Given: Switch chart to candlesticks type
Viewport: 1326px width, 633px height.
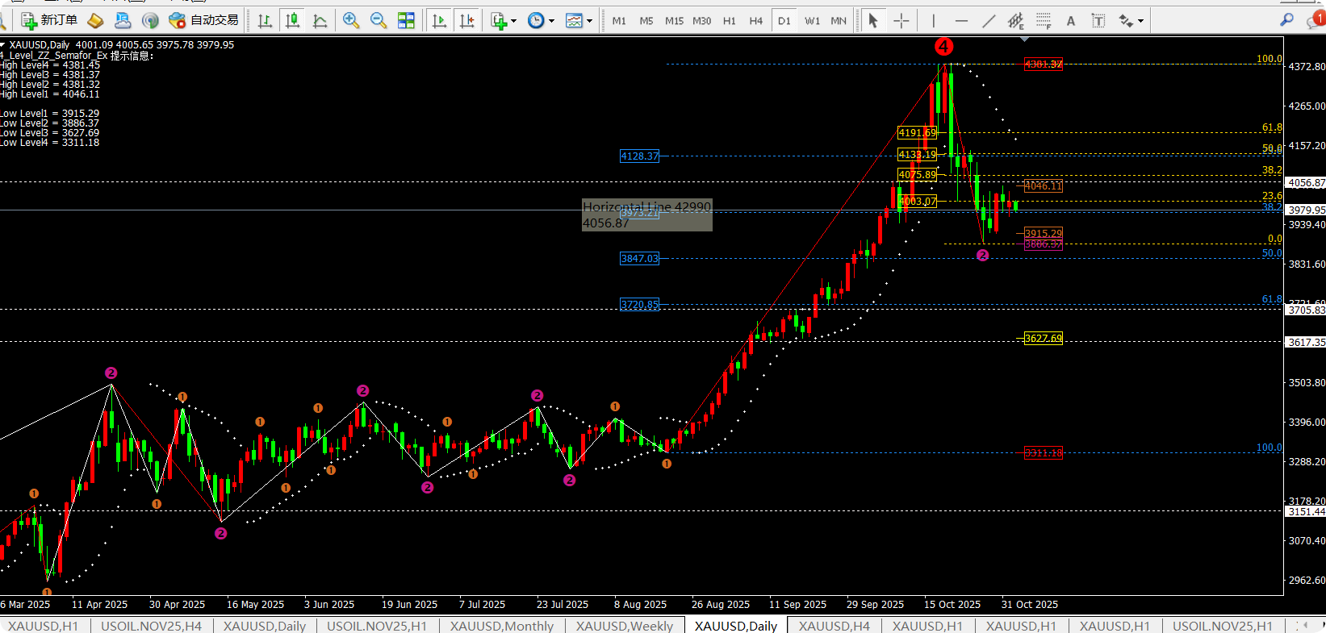Looking at the screenshot, I should coord(293,20).
